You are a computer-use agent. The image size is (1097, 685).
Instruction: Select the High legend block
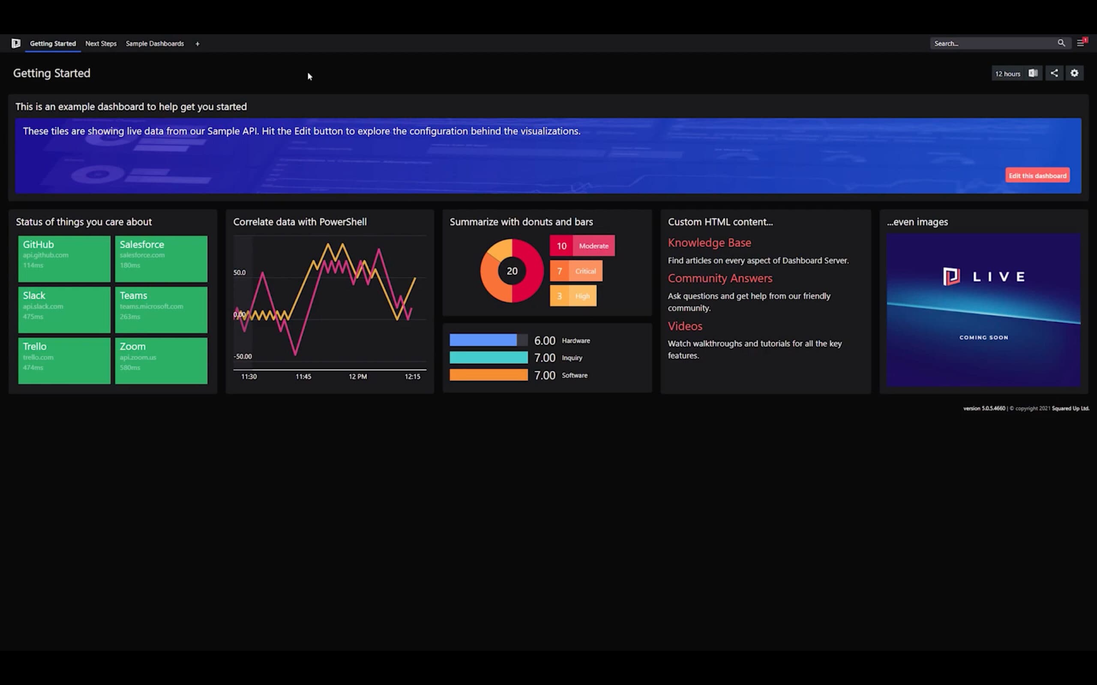pos(573,296)
